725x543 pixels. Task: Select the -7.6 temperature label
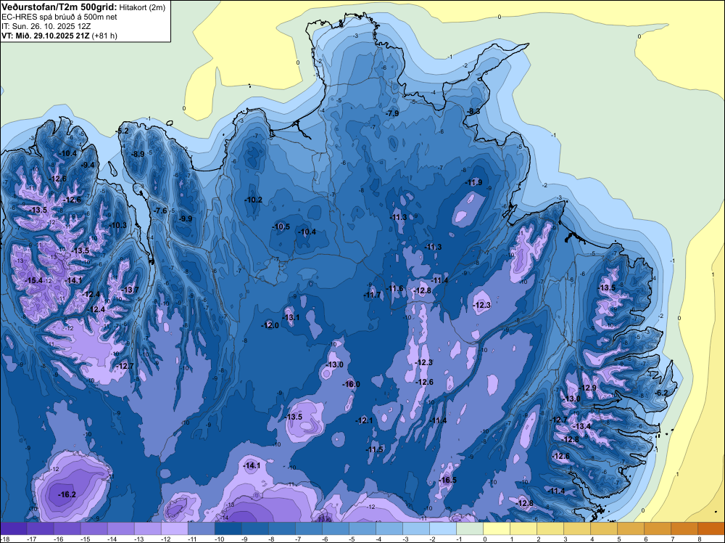tap(160, 211)
